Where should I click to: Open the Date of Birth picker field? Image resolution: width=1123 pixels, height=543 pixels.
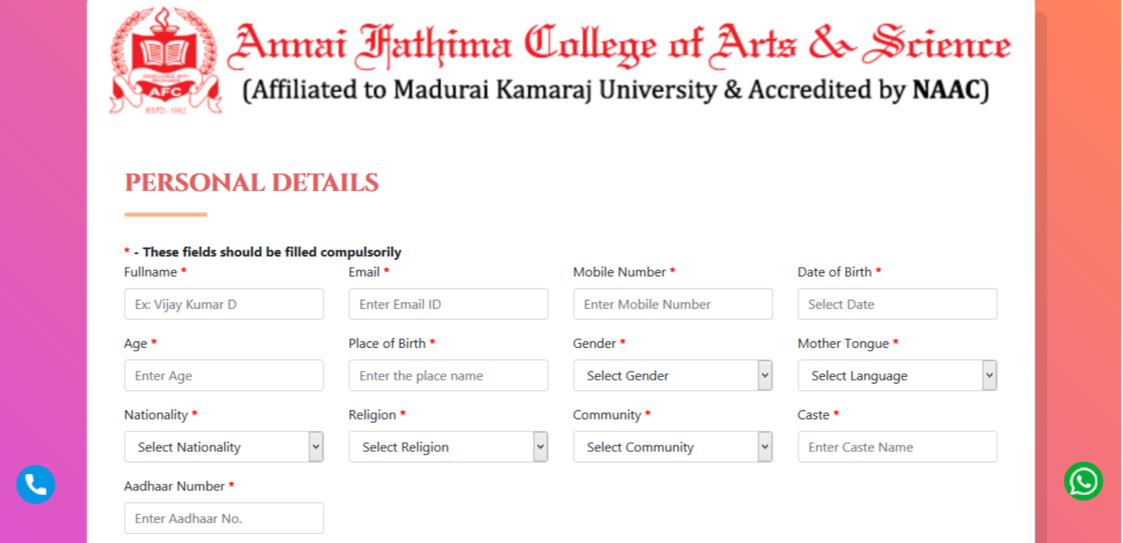click(897, 304)
